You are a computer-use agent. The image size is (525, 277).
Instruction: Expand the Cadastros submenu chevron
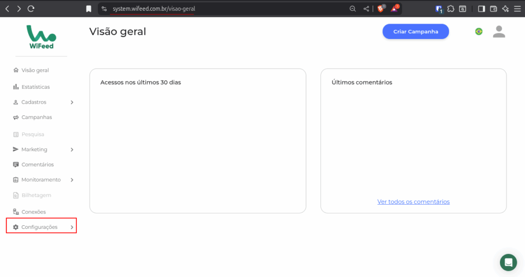pyautogui.click(x=72, y=103)
